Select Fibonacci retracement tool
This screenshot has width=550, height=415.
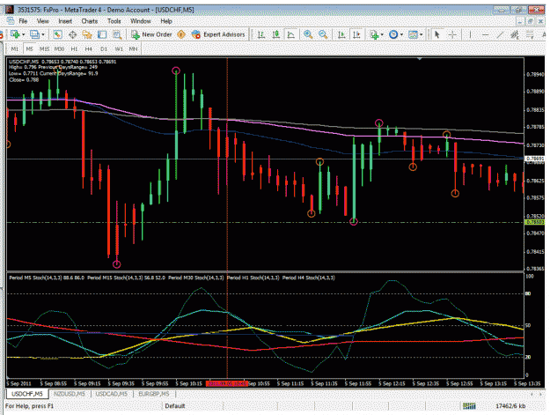[x=530, y=34]
